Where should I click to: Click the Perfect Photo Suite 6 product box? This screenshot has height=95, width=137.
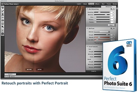click(120, 65)
